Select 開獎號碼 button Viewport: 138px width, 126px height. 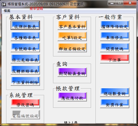pos(115,48)
